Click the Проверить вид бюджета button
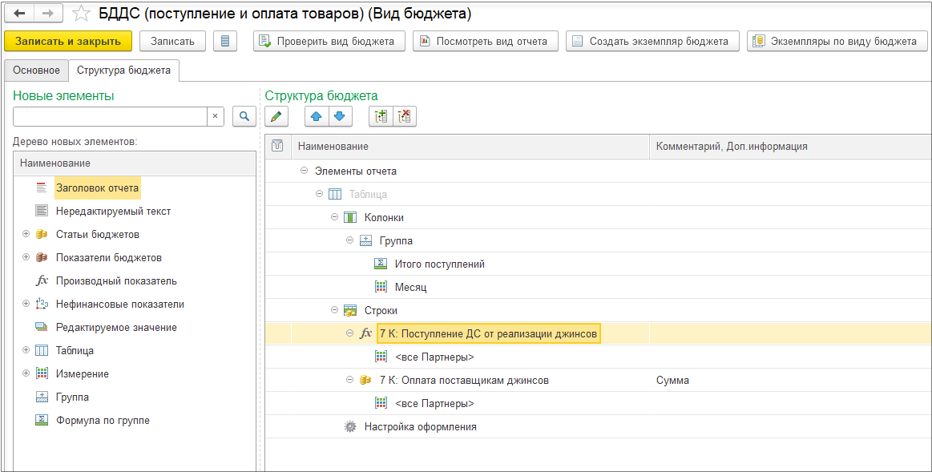This screenshot has height=472, width=932. pos(329,41)
